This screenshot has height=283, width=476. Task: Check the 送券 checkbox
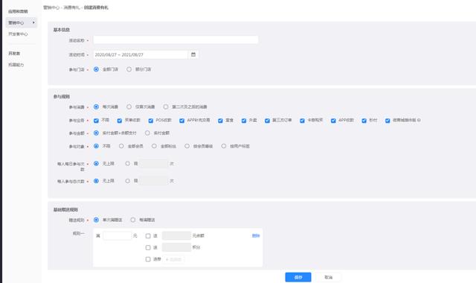(x=148, y=259)
